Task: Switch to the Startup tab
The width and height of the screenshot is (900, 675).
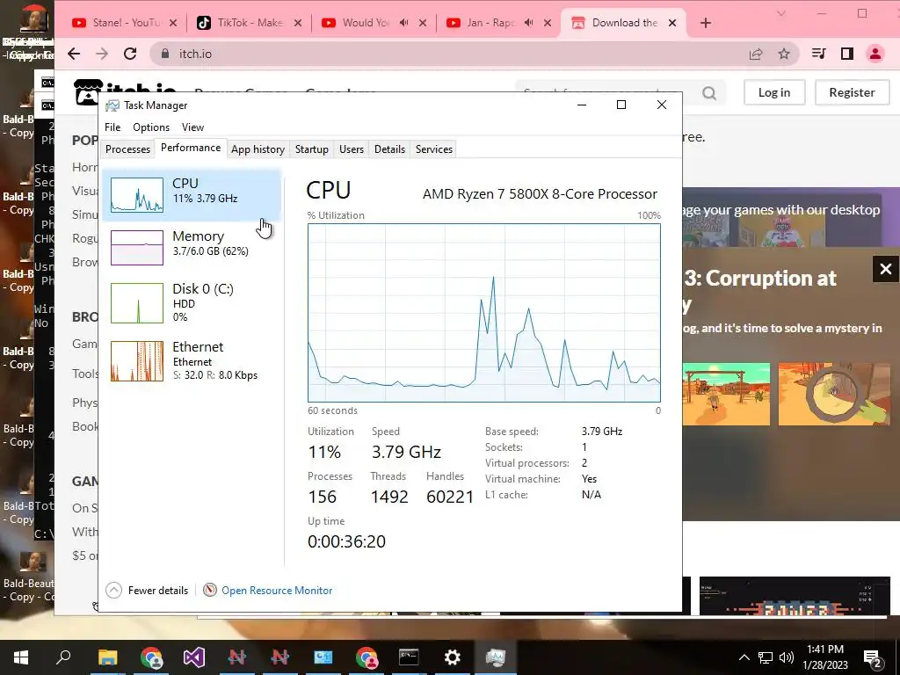Action: [312, 149]
